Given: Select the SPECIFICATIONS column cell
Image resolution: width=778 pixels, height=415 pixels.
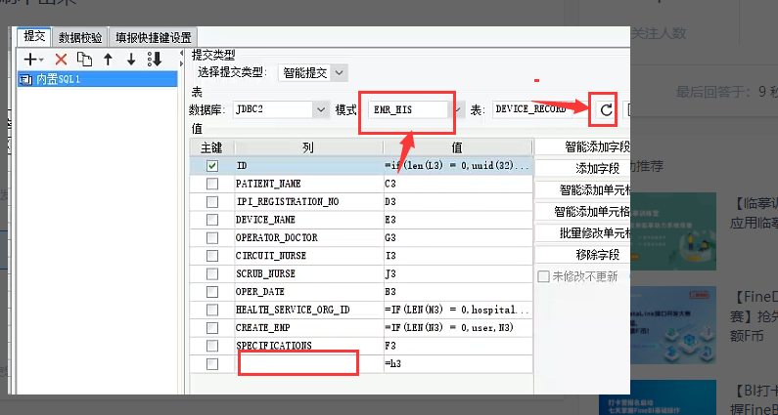Looking at the screenshot, I should pos(308,346).
